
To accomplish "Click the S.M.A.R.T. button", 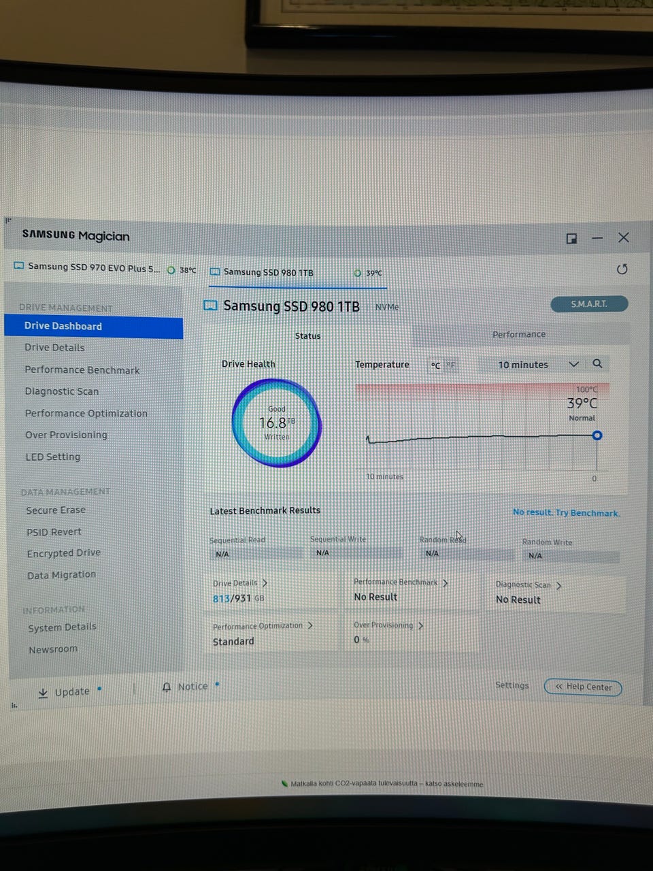I will 589,304.
